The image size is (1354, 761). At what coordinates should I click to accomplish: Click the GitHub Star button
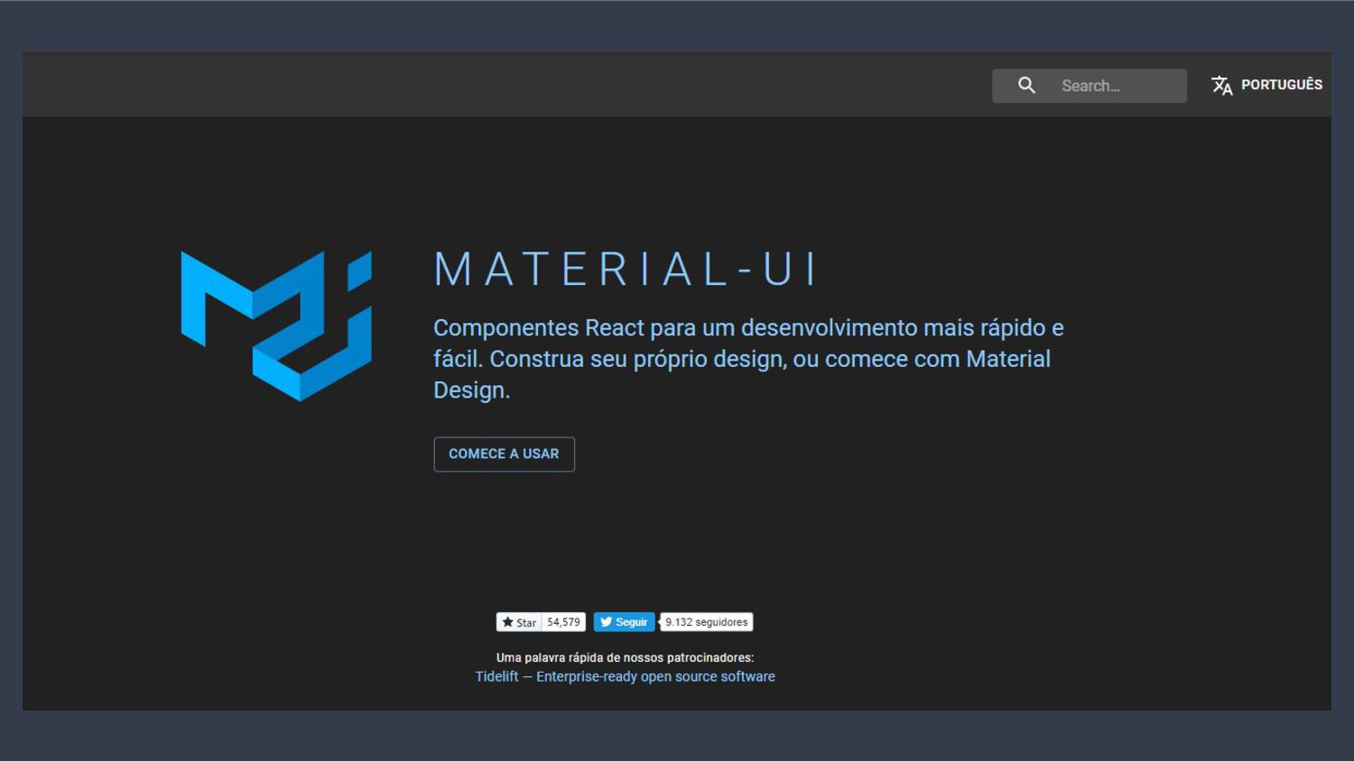[x=519, y=622]
